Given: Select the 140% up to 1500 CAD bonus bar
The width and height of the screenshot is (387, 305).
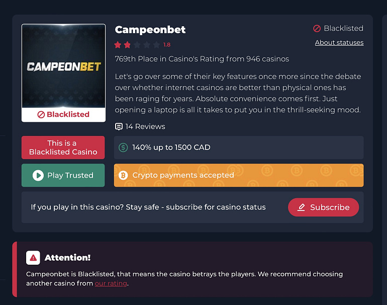Looking at the screenshot, I should point(239,147).
